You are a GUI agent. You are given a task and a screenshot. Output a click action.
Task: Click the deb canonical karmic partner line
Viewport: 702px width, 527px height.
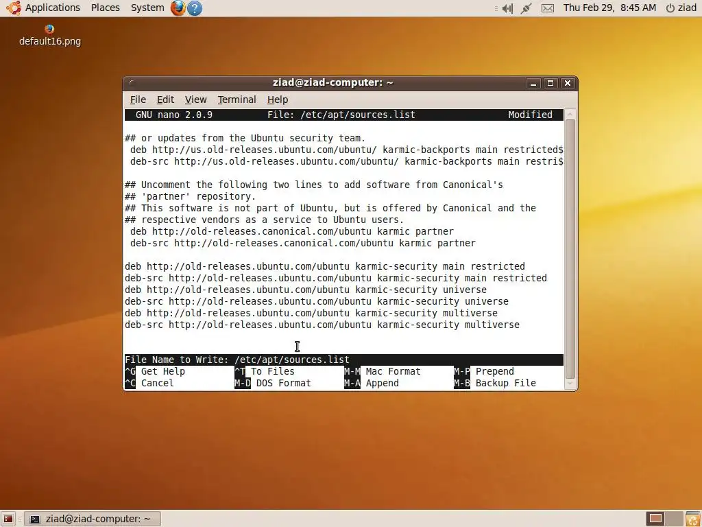(x=292, y=231)
